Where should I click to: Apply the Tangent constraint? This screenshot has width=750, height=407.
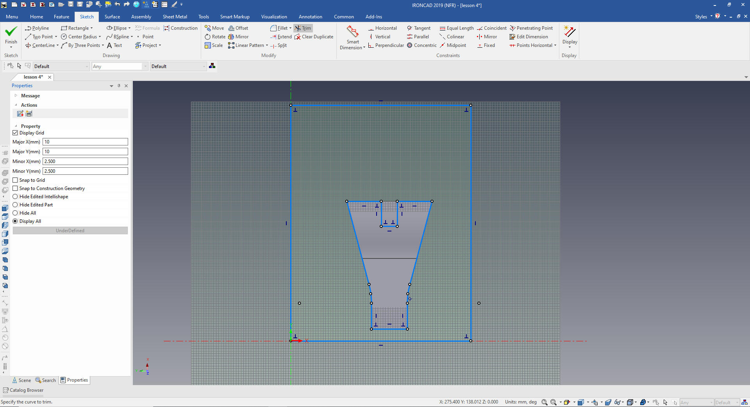pos(418,28)
